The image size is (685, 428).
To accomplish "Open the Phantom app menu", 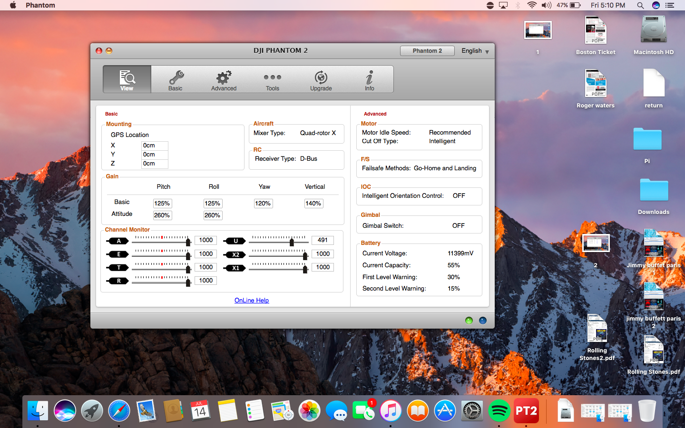I will 40,5.
